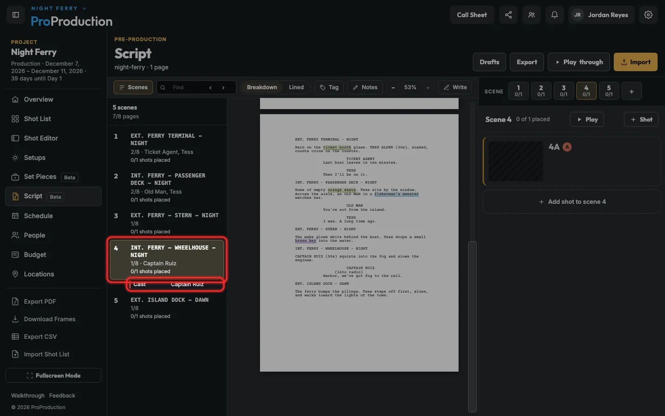Viewport: 665px width, 416px height.
Task: Open the team members icon
Action: coord(532,15)
